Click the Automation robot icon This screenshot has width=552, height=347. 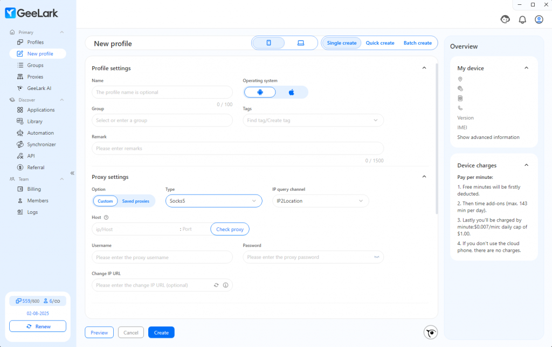point(20,133)
